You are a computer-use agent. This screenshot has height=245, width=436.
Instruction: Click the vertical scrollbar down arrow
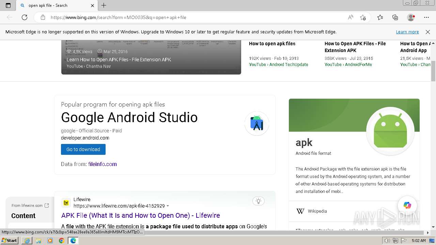point(433,227)
